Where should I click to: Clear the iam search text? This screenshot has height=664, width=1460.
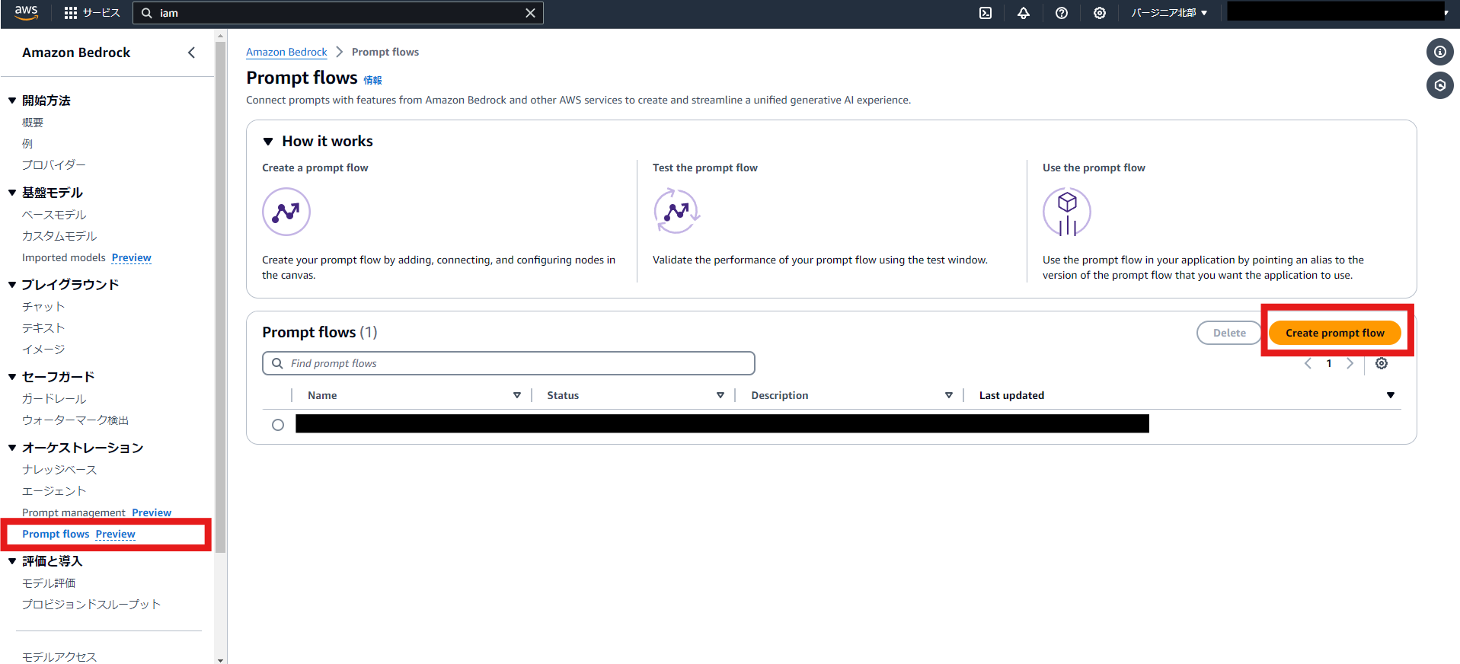[x=530, y=13]
